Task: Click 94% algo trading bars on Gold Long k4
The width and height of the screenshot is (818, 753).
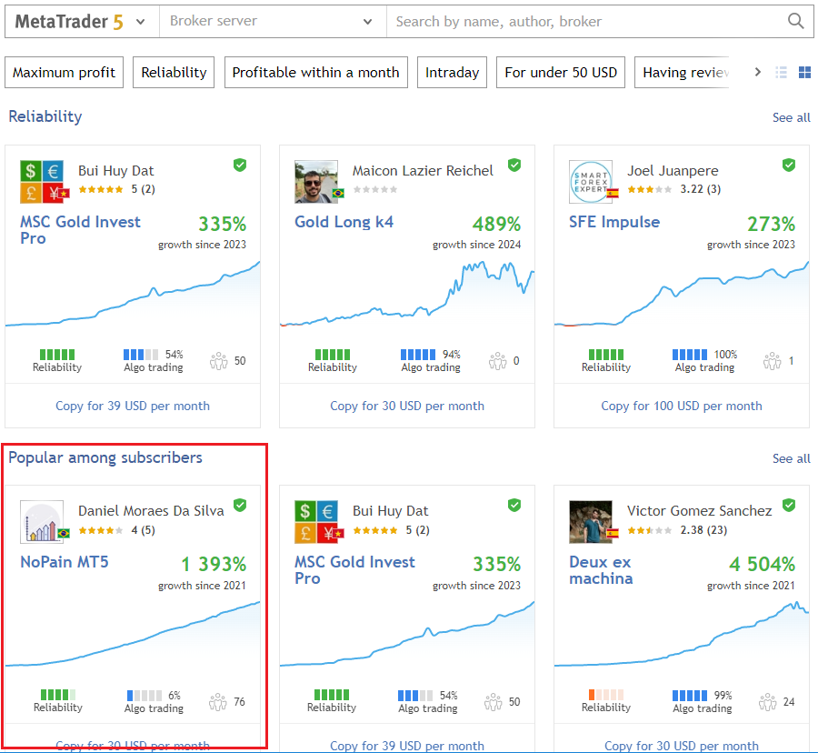Action: 418,355
